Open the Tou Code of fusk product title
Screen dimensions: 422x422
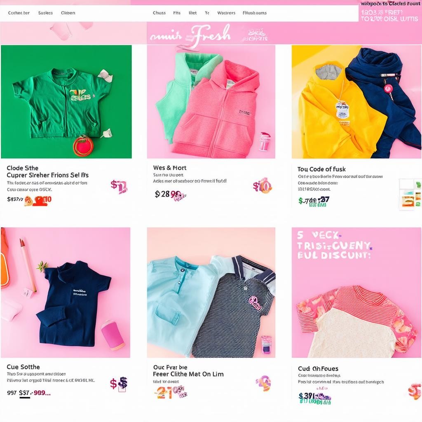click(321, 169)
